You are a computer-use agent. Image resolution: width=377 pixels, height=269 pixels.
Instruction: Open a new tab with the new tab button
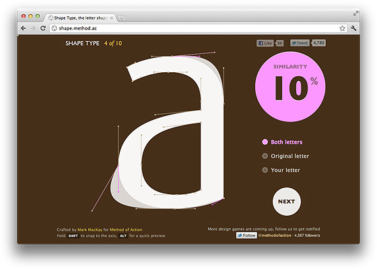pyautogui.click(x=122, y=18)
